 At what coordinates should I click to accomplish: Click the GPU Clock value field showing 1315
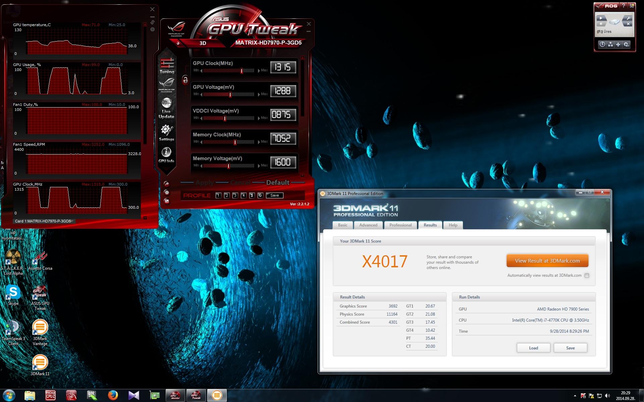click(x=283, y=67)
